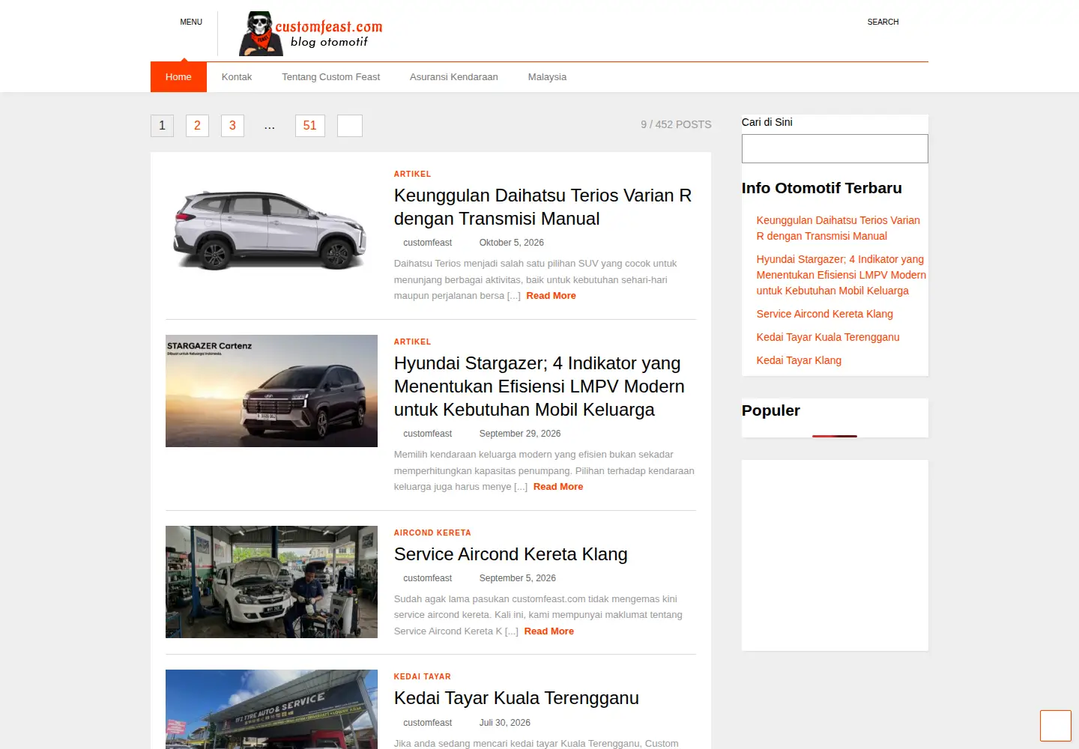The image size is (1079, 749).
Task: Open the AIRCOND KERETA category label
Action: click(x=432, y=533)
